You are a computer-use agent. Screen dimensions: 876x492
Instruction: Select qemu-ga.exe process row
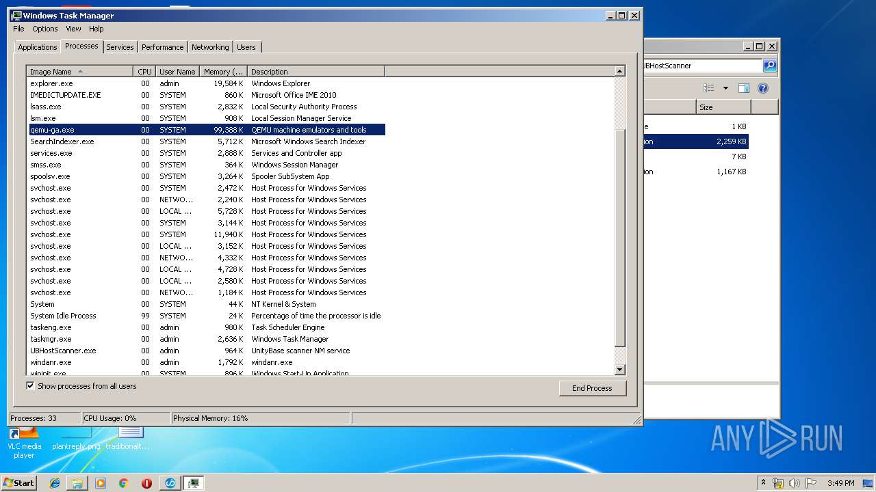point(205,130)
